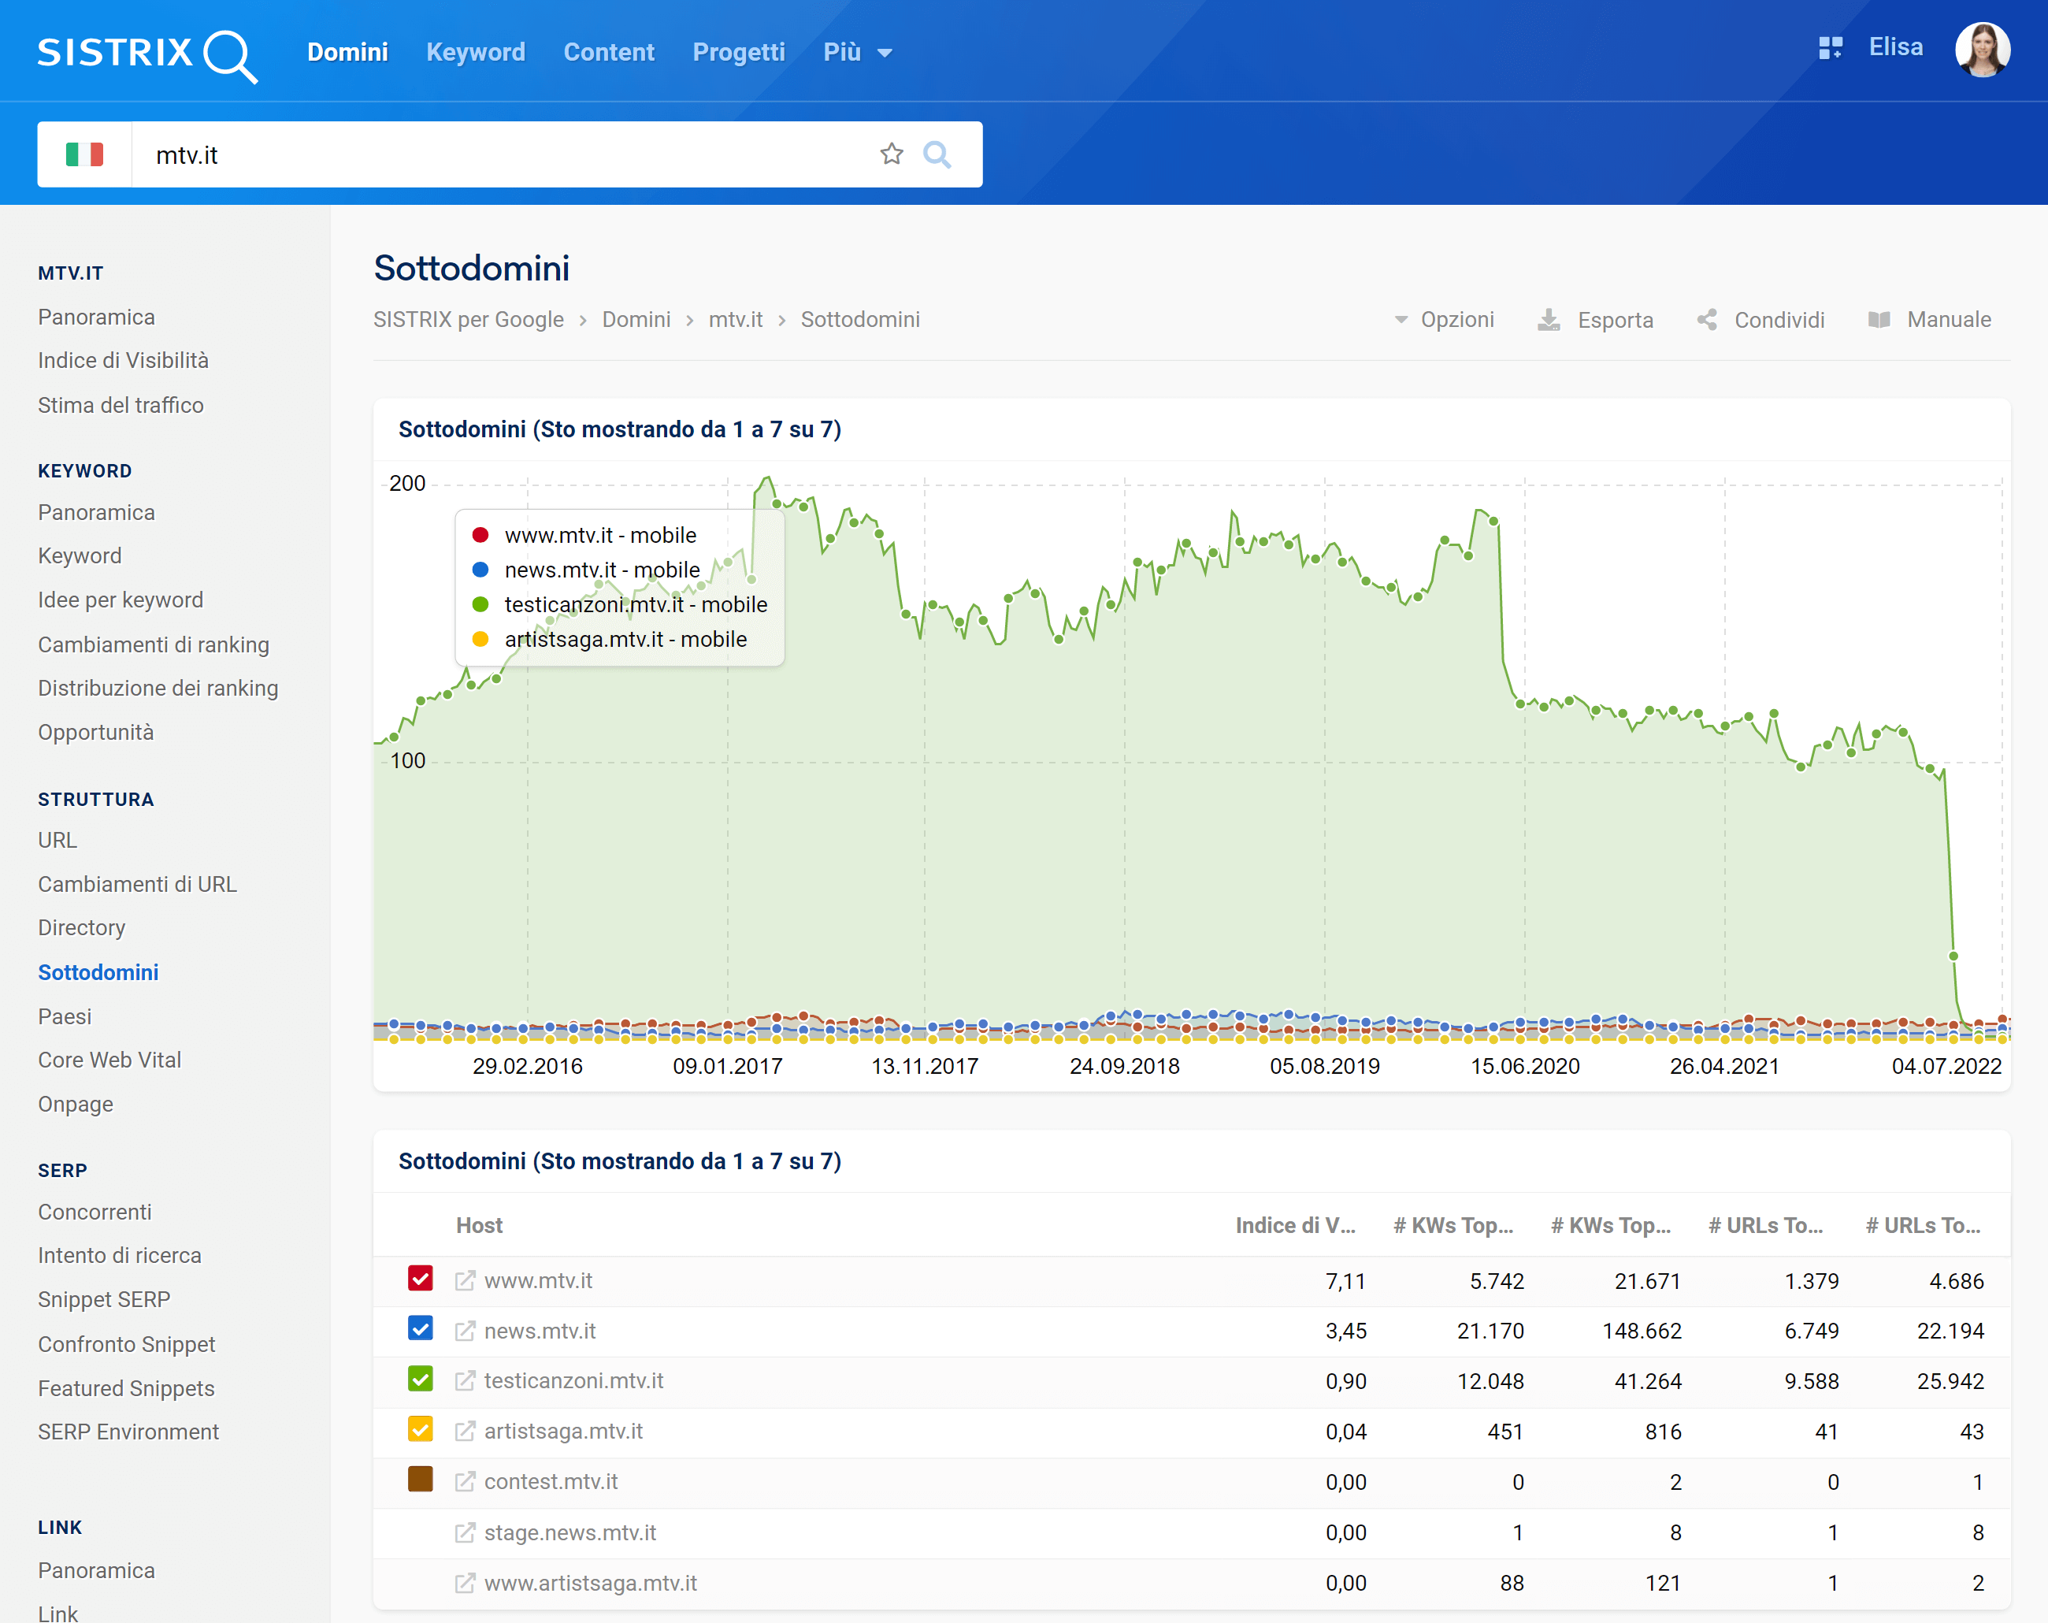
Task: Open Confronto Snippet in sidebar
Action: [x=128, y=1345]
